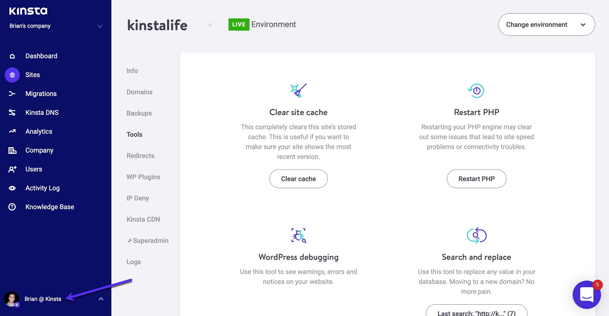Switch to the Tools tab
Viewport: 609px width, 316px height.
click(x=134, y=134)
